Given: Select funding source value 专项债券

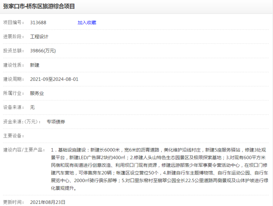Looking at the screenshot, I should (56, 122).
